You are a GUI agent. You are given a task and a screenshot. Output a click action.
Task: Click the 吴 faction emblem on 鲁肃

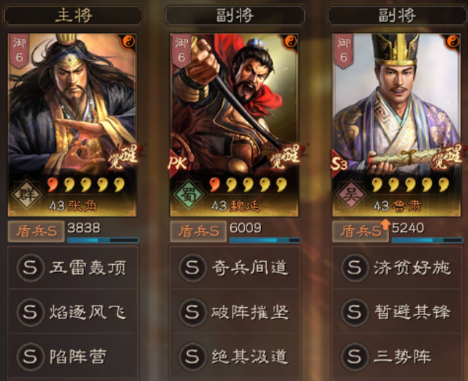coord(351,194)
